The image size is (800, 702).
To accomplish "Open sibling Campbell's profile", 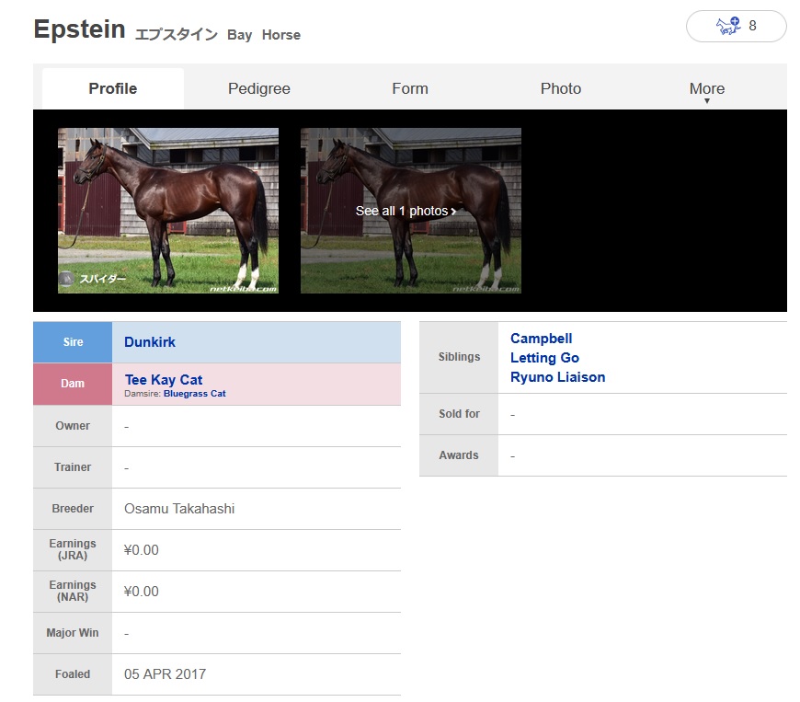I will pyautogui.click(x=541, y=339).
